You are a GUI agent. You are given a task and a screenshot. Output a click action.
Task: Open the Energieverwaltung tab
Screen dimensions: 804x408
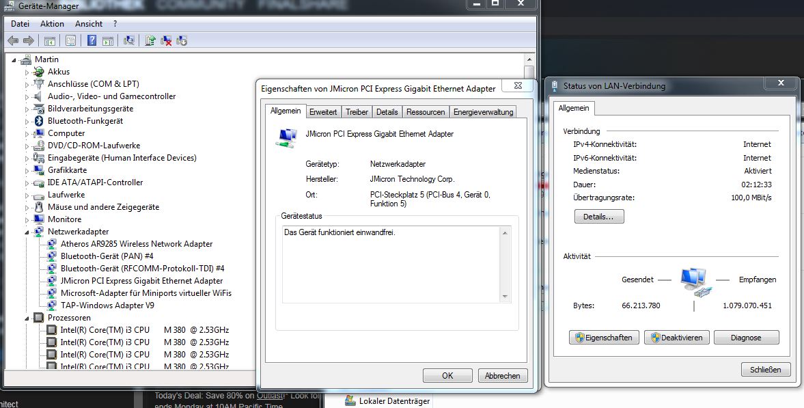483,112
